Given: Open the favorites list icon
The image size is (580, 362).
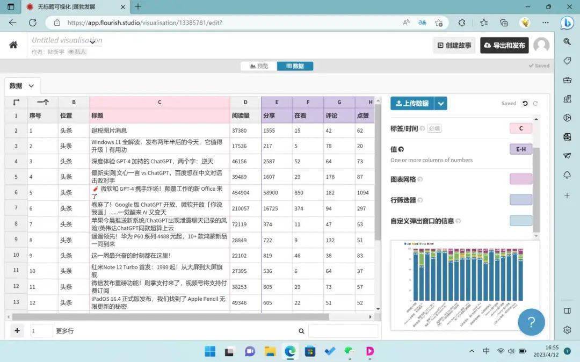Looking at the screenshot, I should point(483,23).
